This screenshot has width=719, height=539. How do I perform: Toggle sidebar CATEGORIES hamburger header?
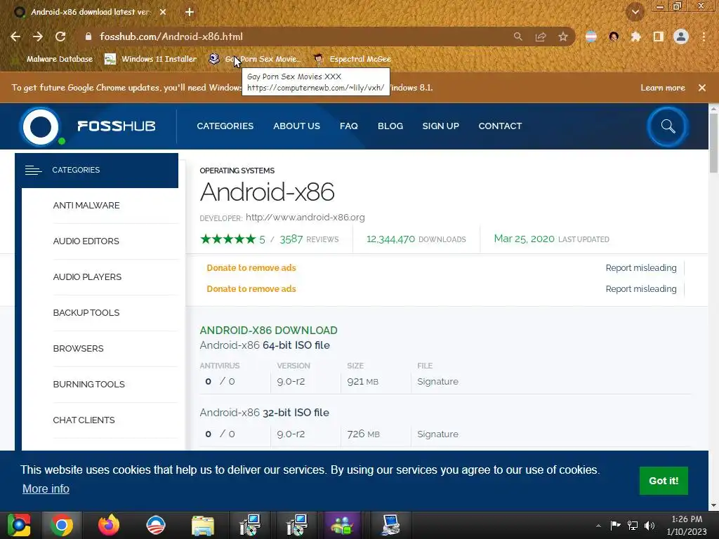pos(96,170)
